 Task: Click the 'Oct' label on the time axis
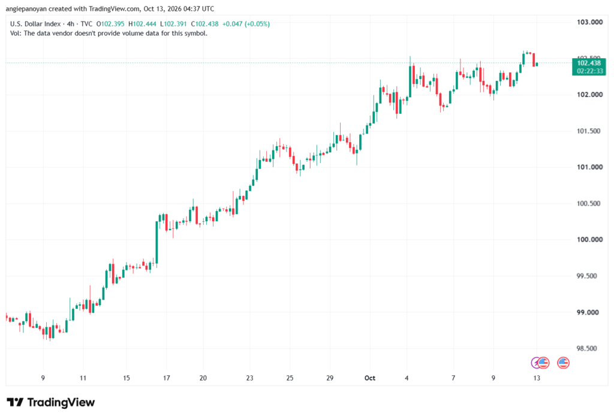tap(369, 378)
